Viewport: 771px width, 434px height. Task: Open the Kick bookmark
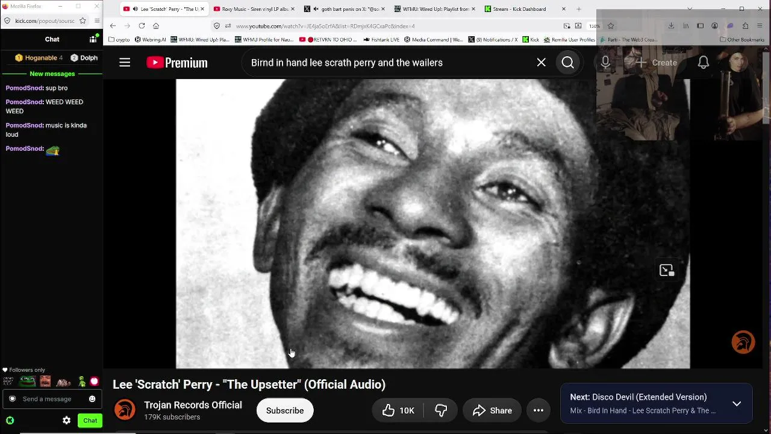point(530,40)
